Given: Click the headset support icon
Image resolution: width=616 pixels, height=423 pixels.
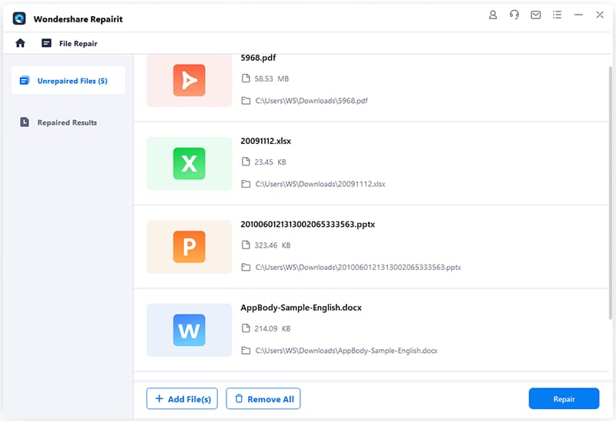Looking at the screenshot, I should pos(514,15).
